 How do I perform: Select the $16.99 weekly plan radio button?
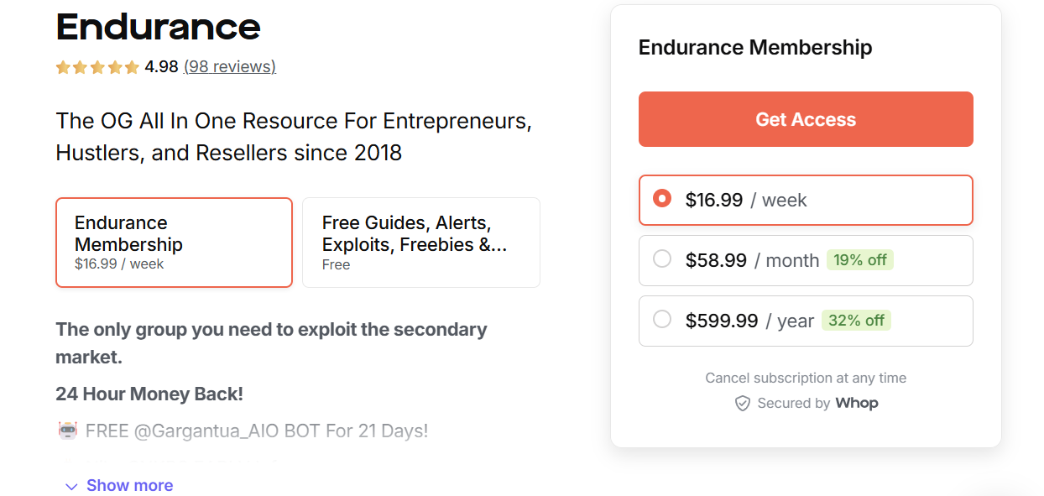pos(662,199)
